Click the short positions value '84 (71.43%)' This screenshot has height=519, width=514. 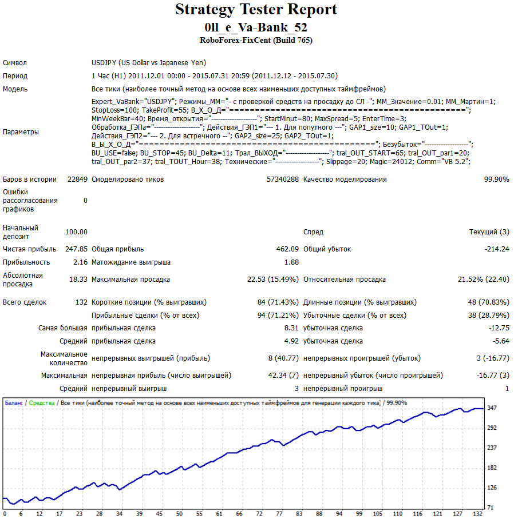278,302
